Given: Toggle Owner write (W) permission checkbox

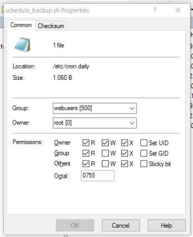Looking at the screenshot, I should [x=105, y=143].
